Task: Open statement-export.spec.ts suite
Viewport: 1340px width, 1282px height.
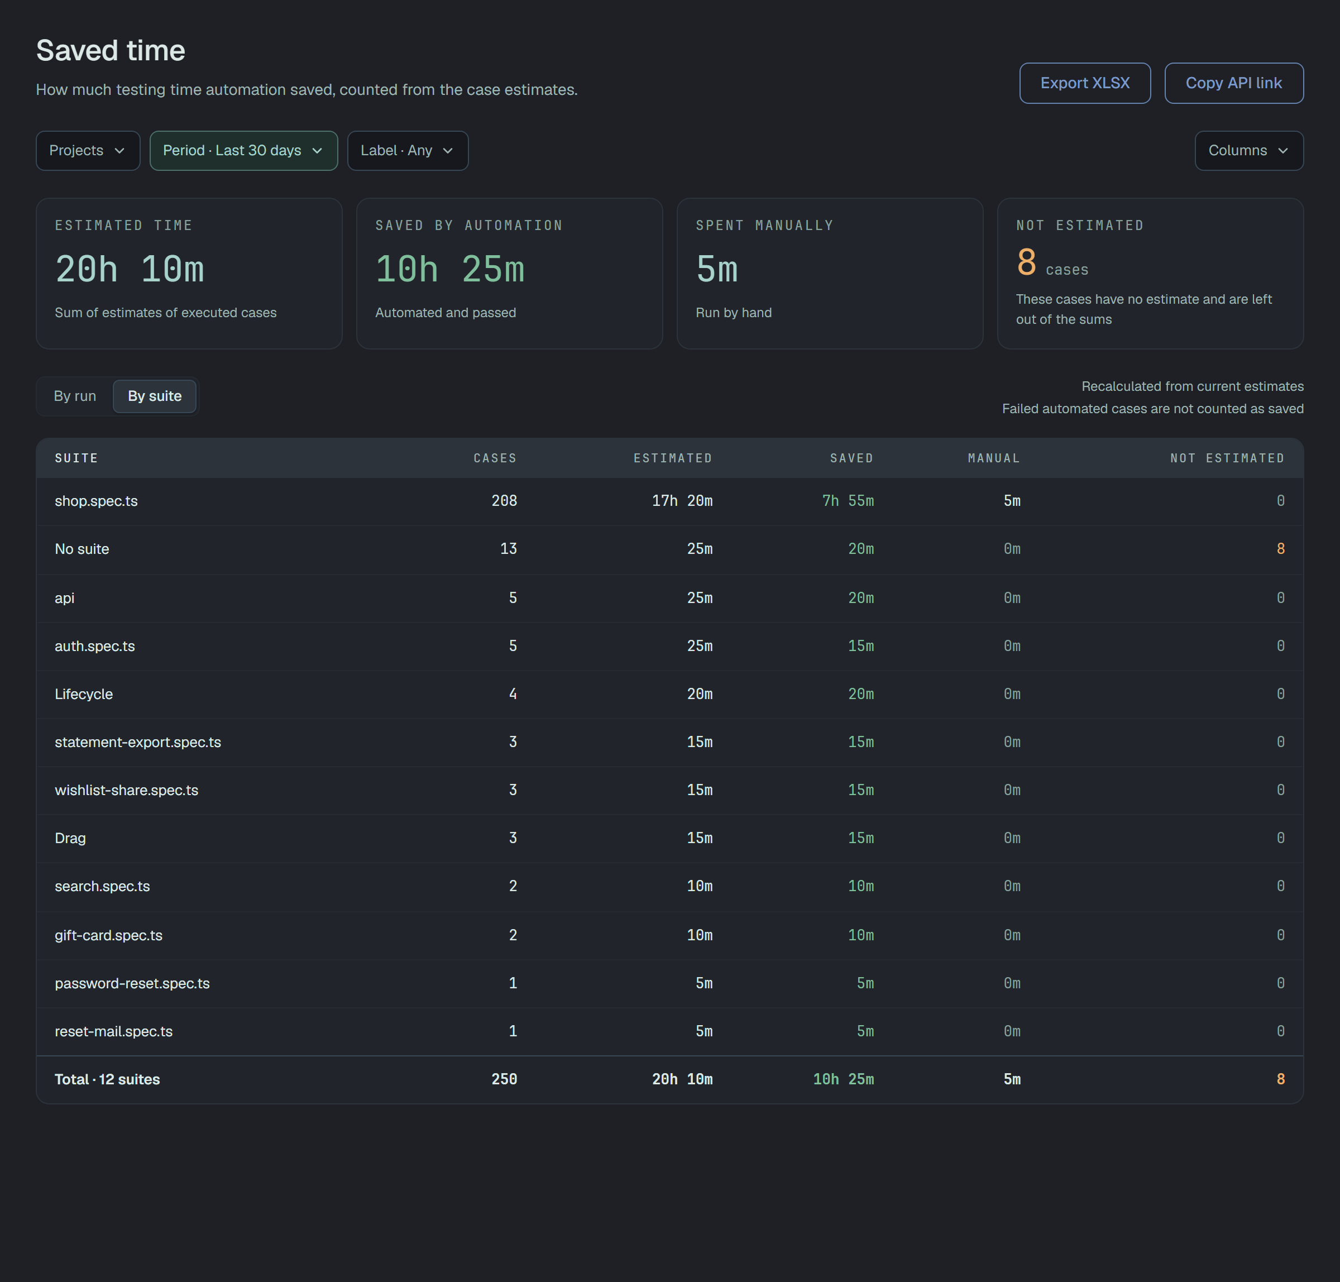Action: tap(669, 742)
